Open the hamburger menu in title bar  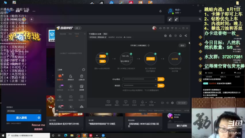pos(176,28)
